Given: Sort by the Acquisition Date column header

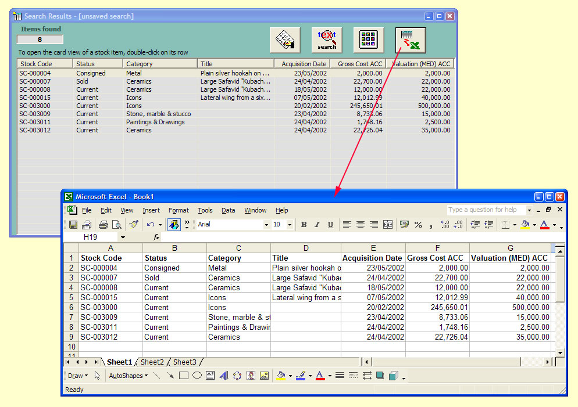Looking at the screenshot, I should 302,64.
